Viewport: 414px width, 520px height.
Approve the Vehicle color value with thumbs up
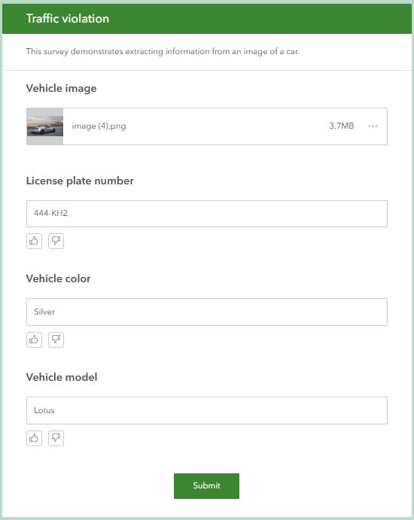[x=34, y=339]
